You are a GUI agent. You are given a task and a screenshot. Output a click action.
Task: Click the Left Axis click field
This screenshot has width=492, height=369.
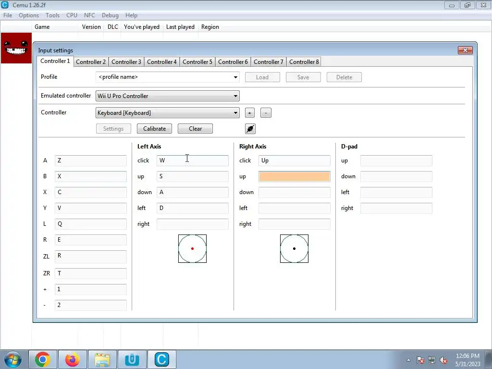[x=193, y=160]
